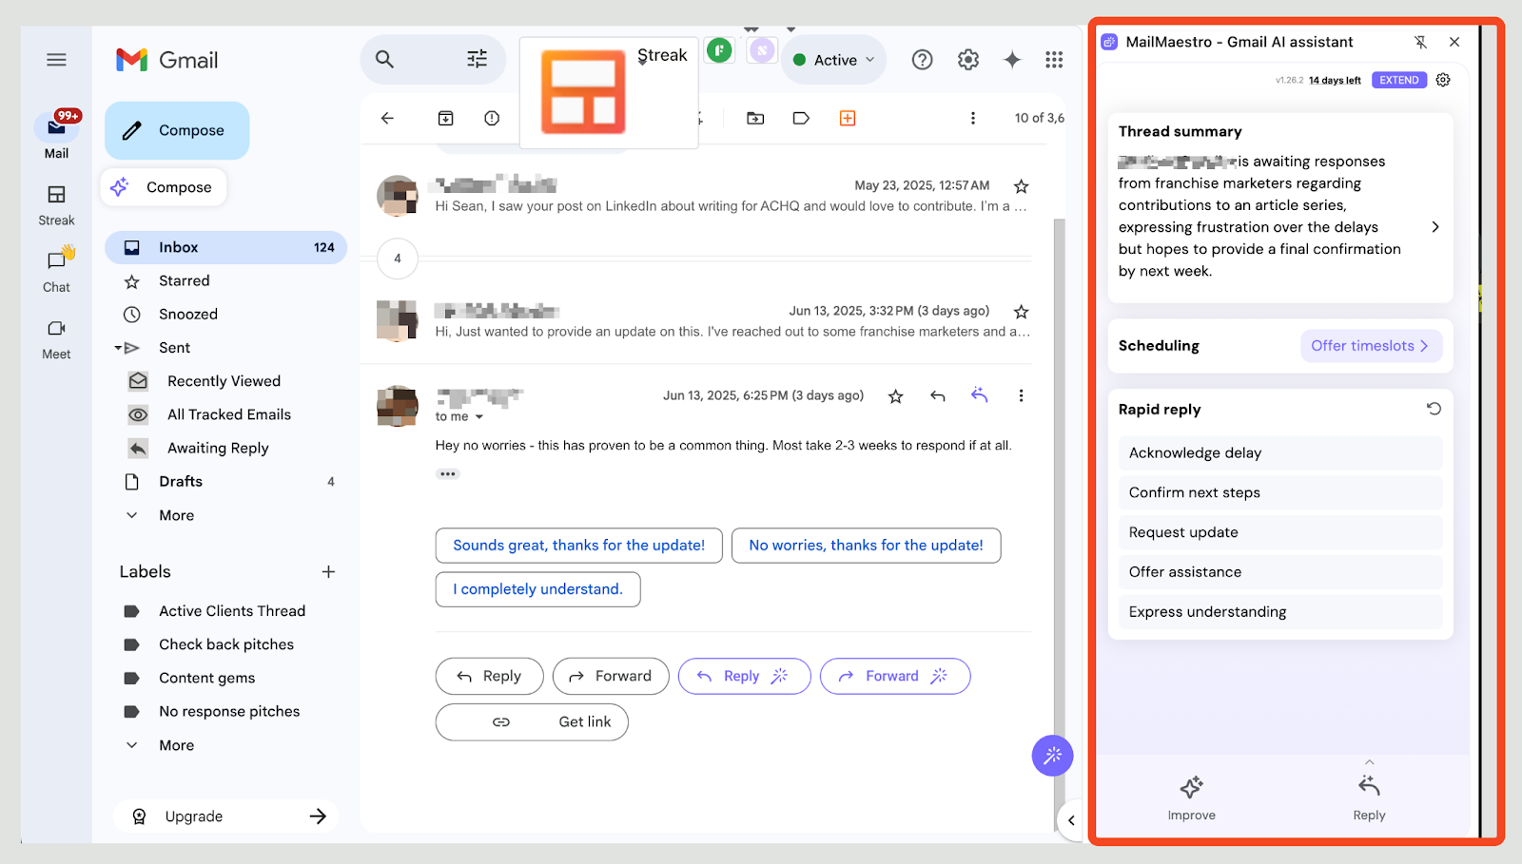Click the purple MailMaestro floating wand button

pos(1052,756)
